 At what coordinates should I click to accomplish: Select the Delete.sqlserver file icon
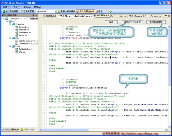17,41
